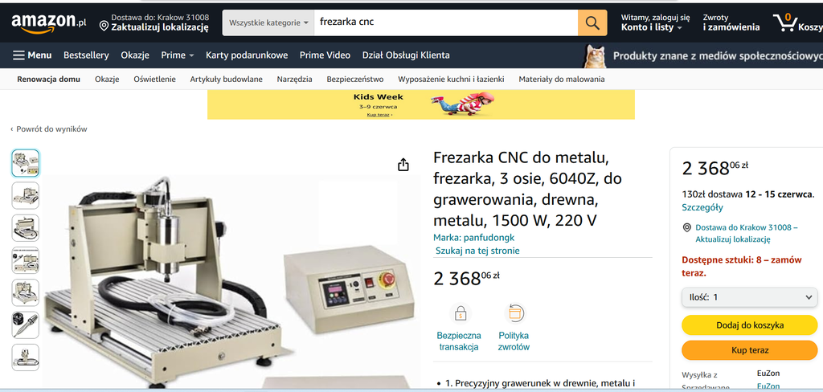Click the Bezpieczna transakcja lock icon
The image size is (823, 392).
pyautogui.click(x=460, y=314)
